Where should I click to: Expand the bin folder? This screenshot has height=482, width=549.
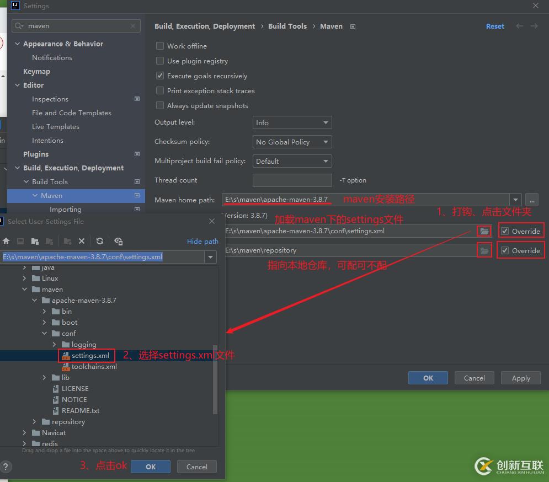point(45,311)
